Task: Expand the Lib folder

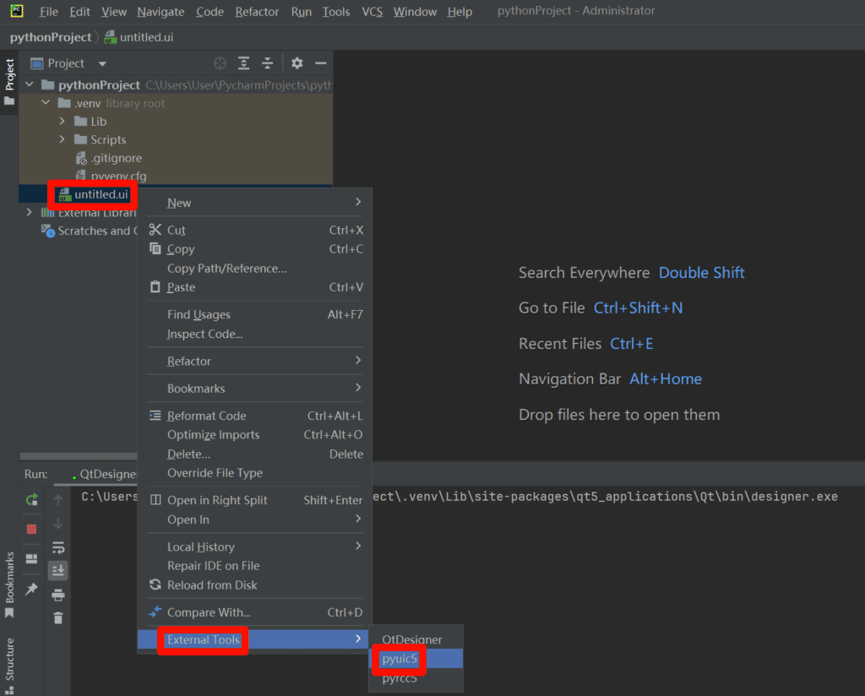Action: (62, 121)
